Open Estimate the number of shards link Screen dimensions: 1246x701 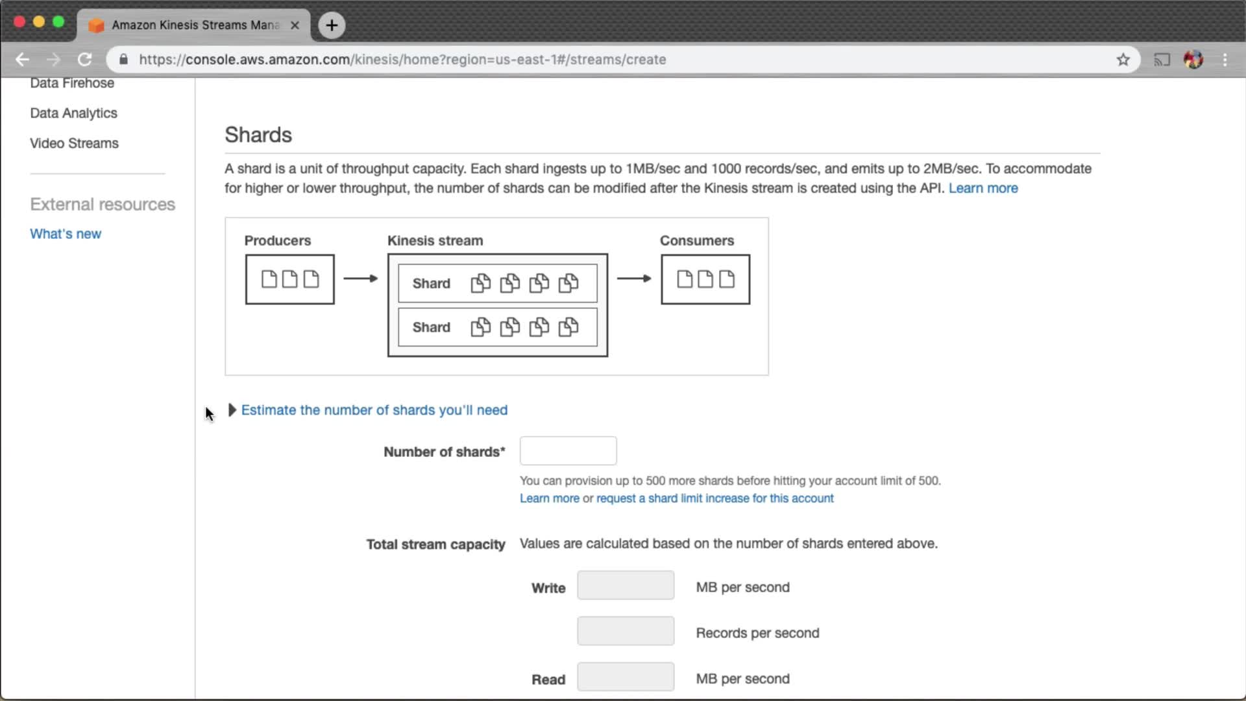click(374, 410)
